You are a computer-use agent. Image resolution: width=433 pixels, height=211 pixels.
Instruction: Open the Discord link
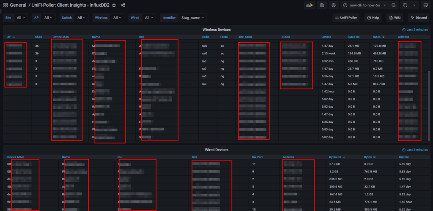coord(419,18)
